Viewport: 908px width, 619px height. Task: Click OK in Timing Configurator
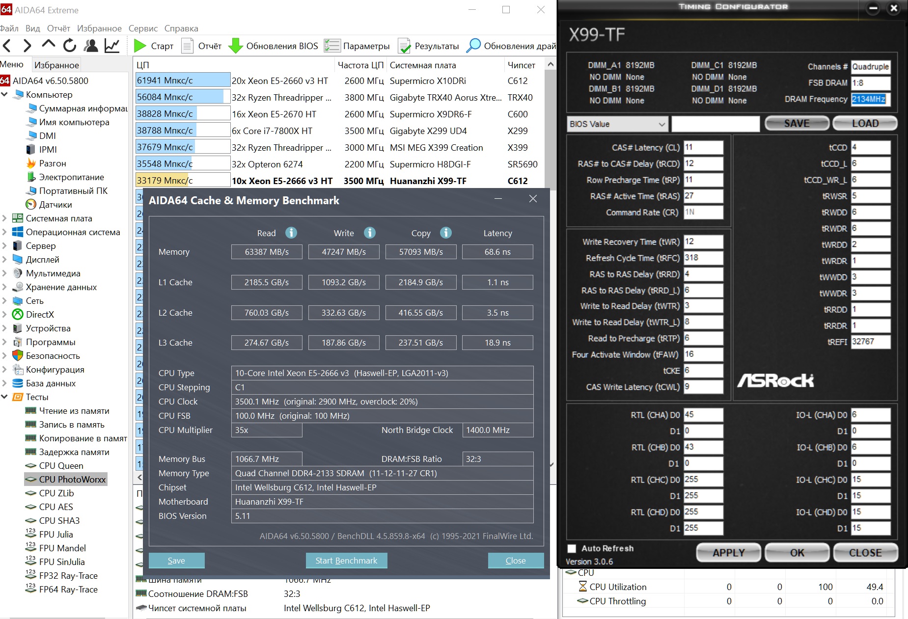tap(797, 553)
